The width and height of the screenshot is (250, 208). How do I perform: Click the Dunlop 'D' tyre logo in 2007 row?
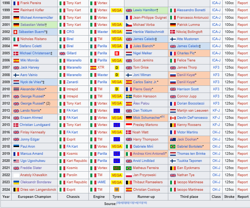[x=117, y=67]
